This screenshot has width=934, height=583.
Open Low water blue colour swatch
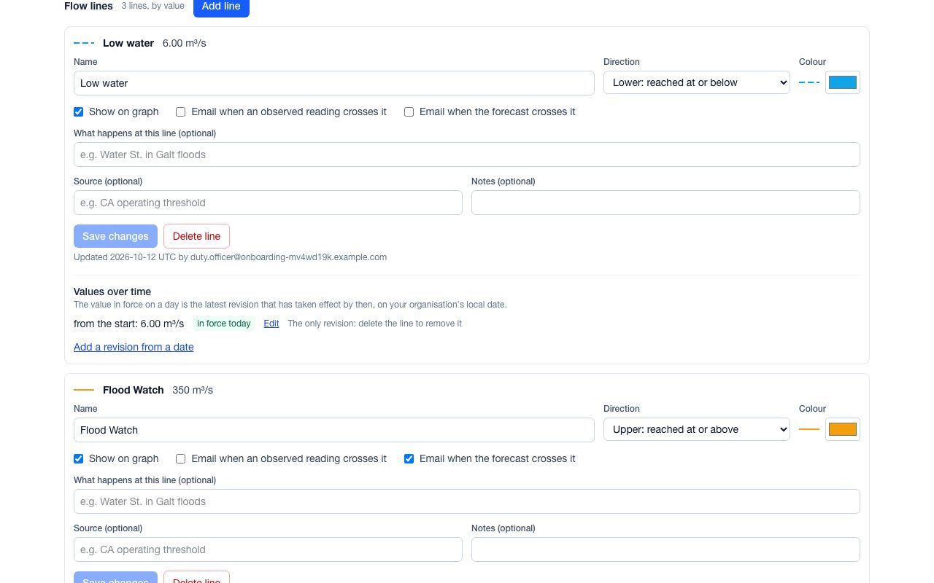(x=843, y=82)
